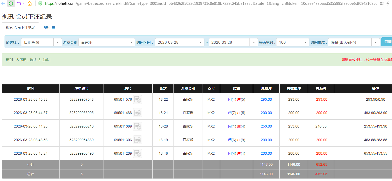Open the 每页笔数 per-page dropdown

(305, 42)
